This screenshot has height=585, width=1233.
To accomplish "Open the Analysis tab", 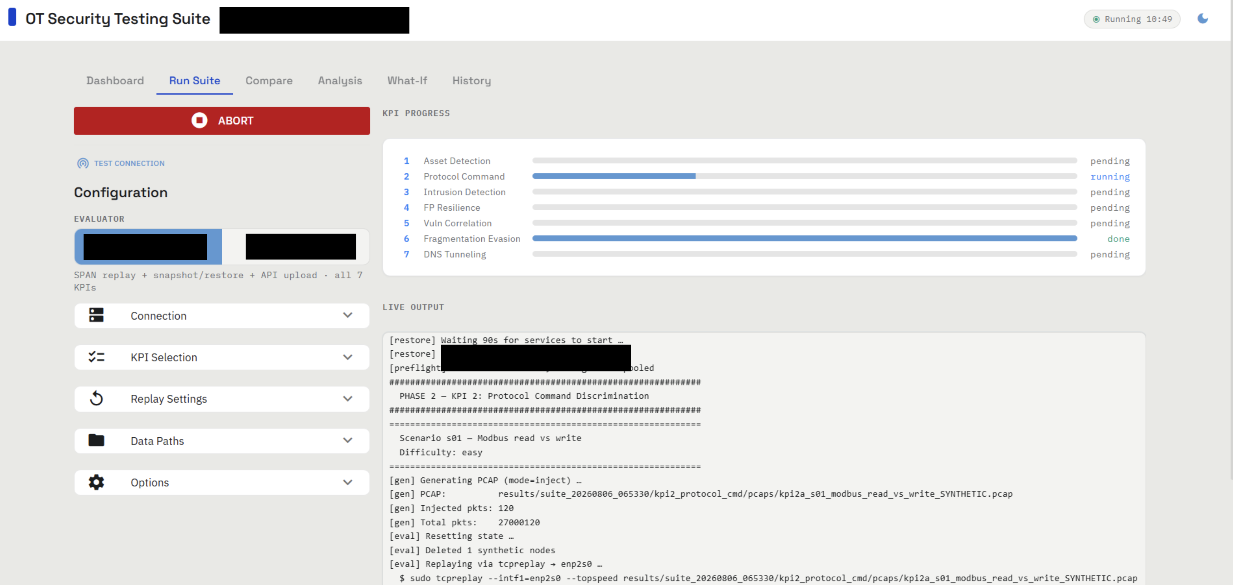I will tap(340, 80).
